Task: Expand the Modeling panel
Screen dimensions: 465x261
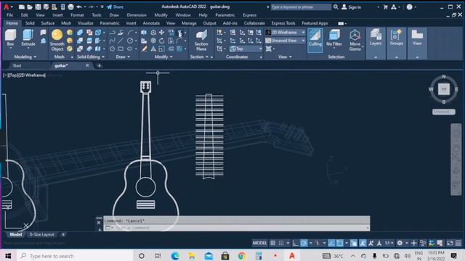Action: 25,57
